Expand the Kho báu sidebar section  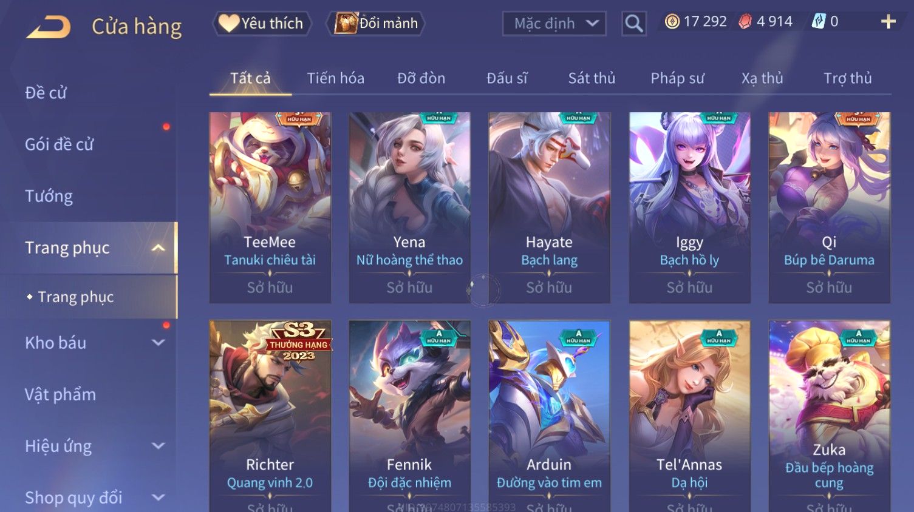(158, 343)
